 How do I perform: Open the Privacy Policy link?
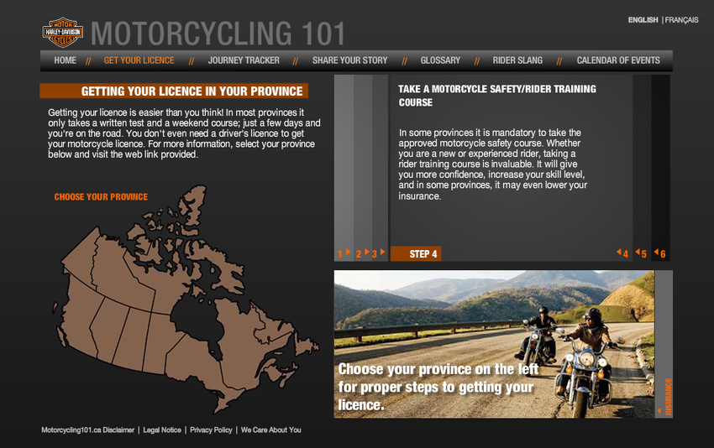pos(211,430)
